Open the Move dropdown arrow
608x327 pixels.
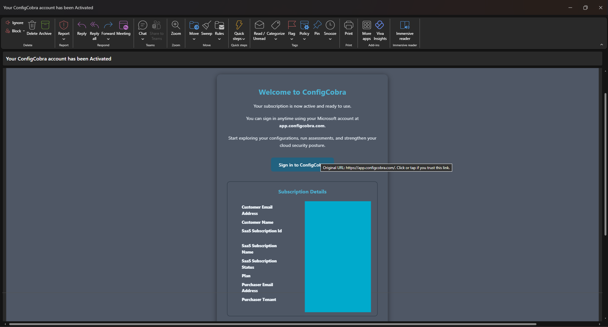pos(194,39)
